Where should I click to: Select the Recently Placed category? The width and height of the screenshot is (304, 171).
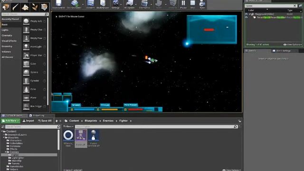[10, 19]
